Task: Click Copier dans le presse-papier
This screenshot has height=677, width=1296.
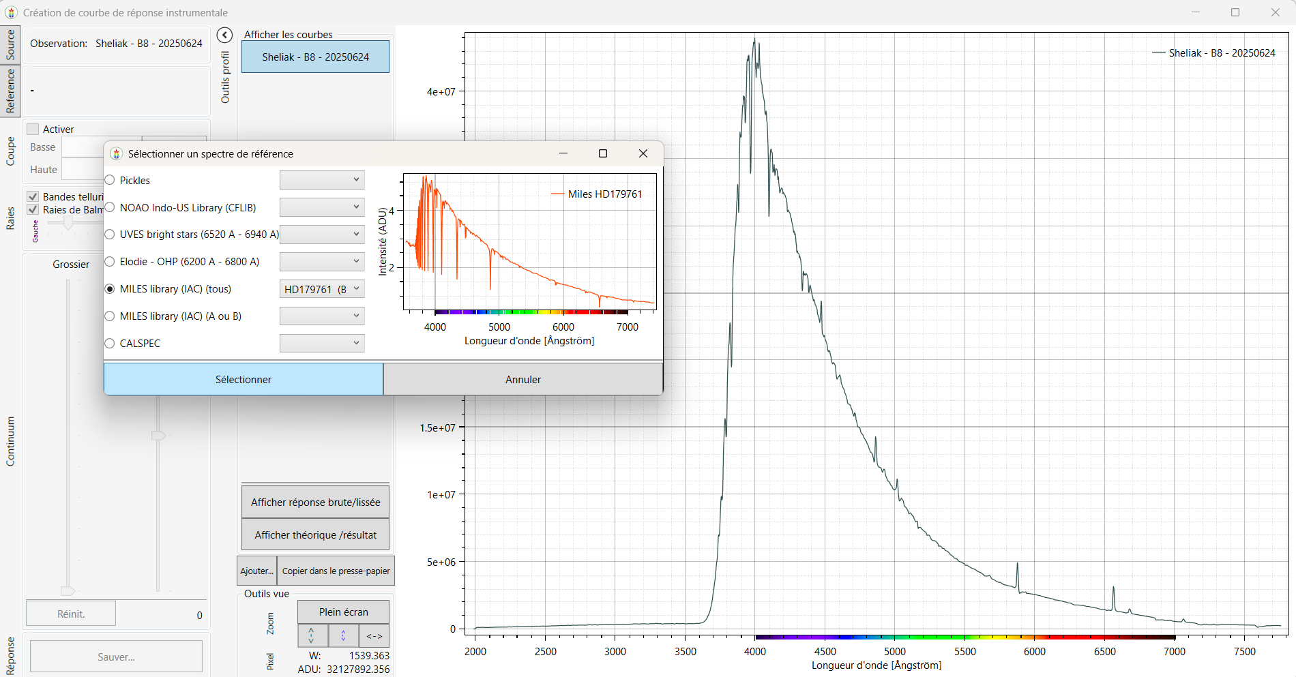Action: point(336,571)
